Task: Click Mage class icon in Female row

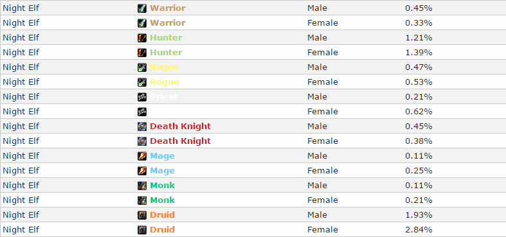Action: pos(142,171)
